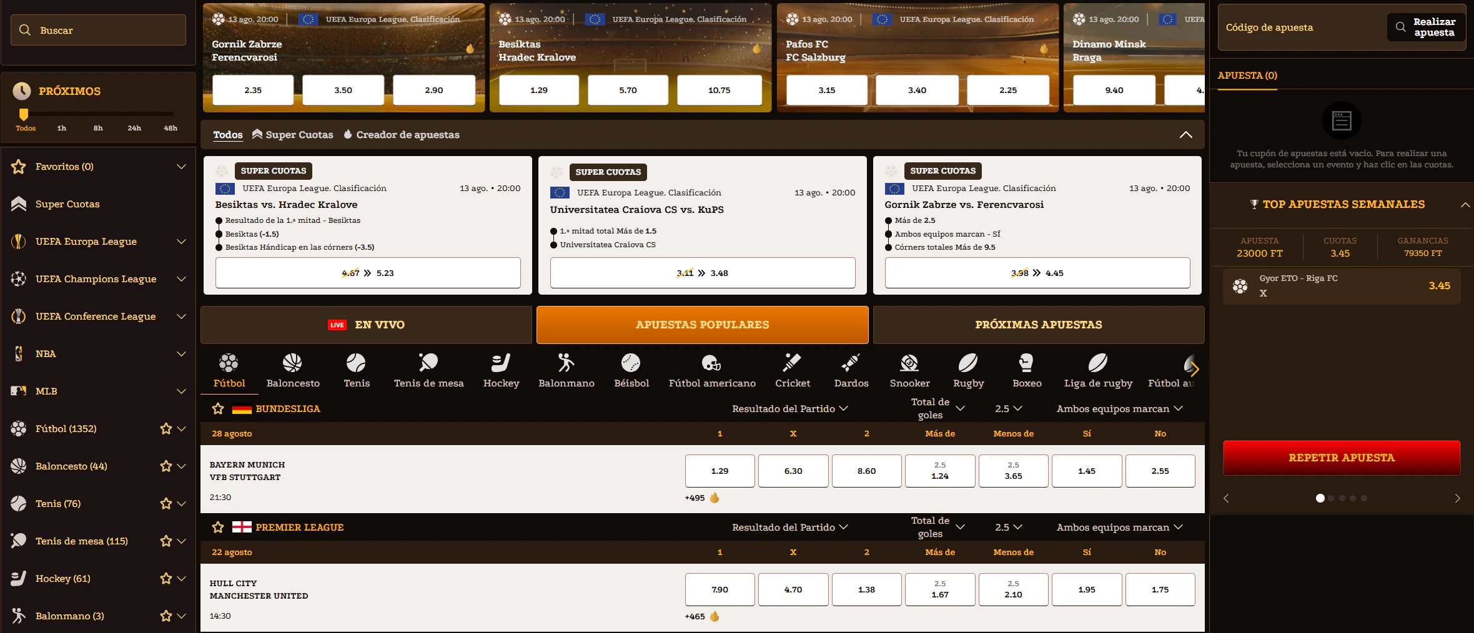Viewport: 1474px width, 633px height.
Task: Expand UEFA Europa League in the sidebar
Action: click(181, 242)
